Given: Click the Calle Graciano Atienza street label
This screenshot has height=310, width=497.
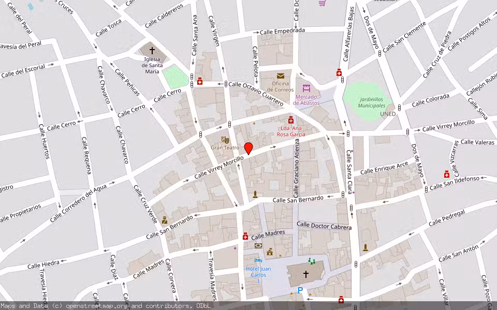Looking at the screenshot, I should (x=297, y=167).
